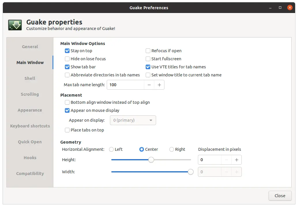Click the Main Window Options heading
Image resolution: width=298 pixels, height=207 pixels.
pos(83,44)
